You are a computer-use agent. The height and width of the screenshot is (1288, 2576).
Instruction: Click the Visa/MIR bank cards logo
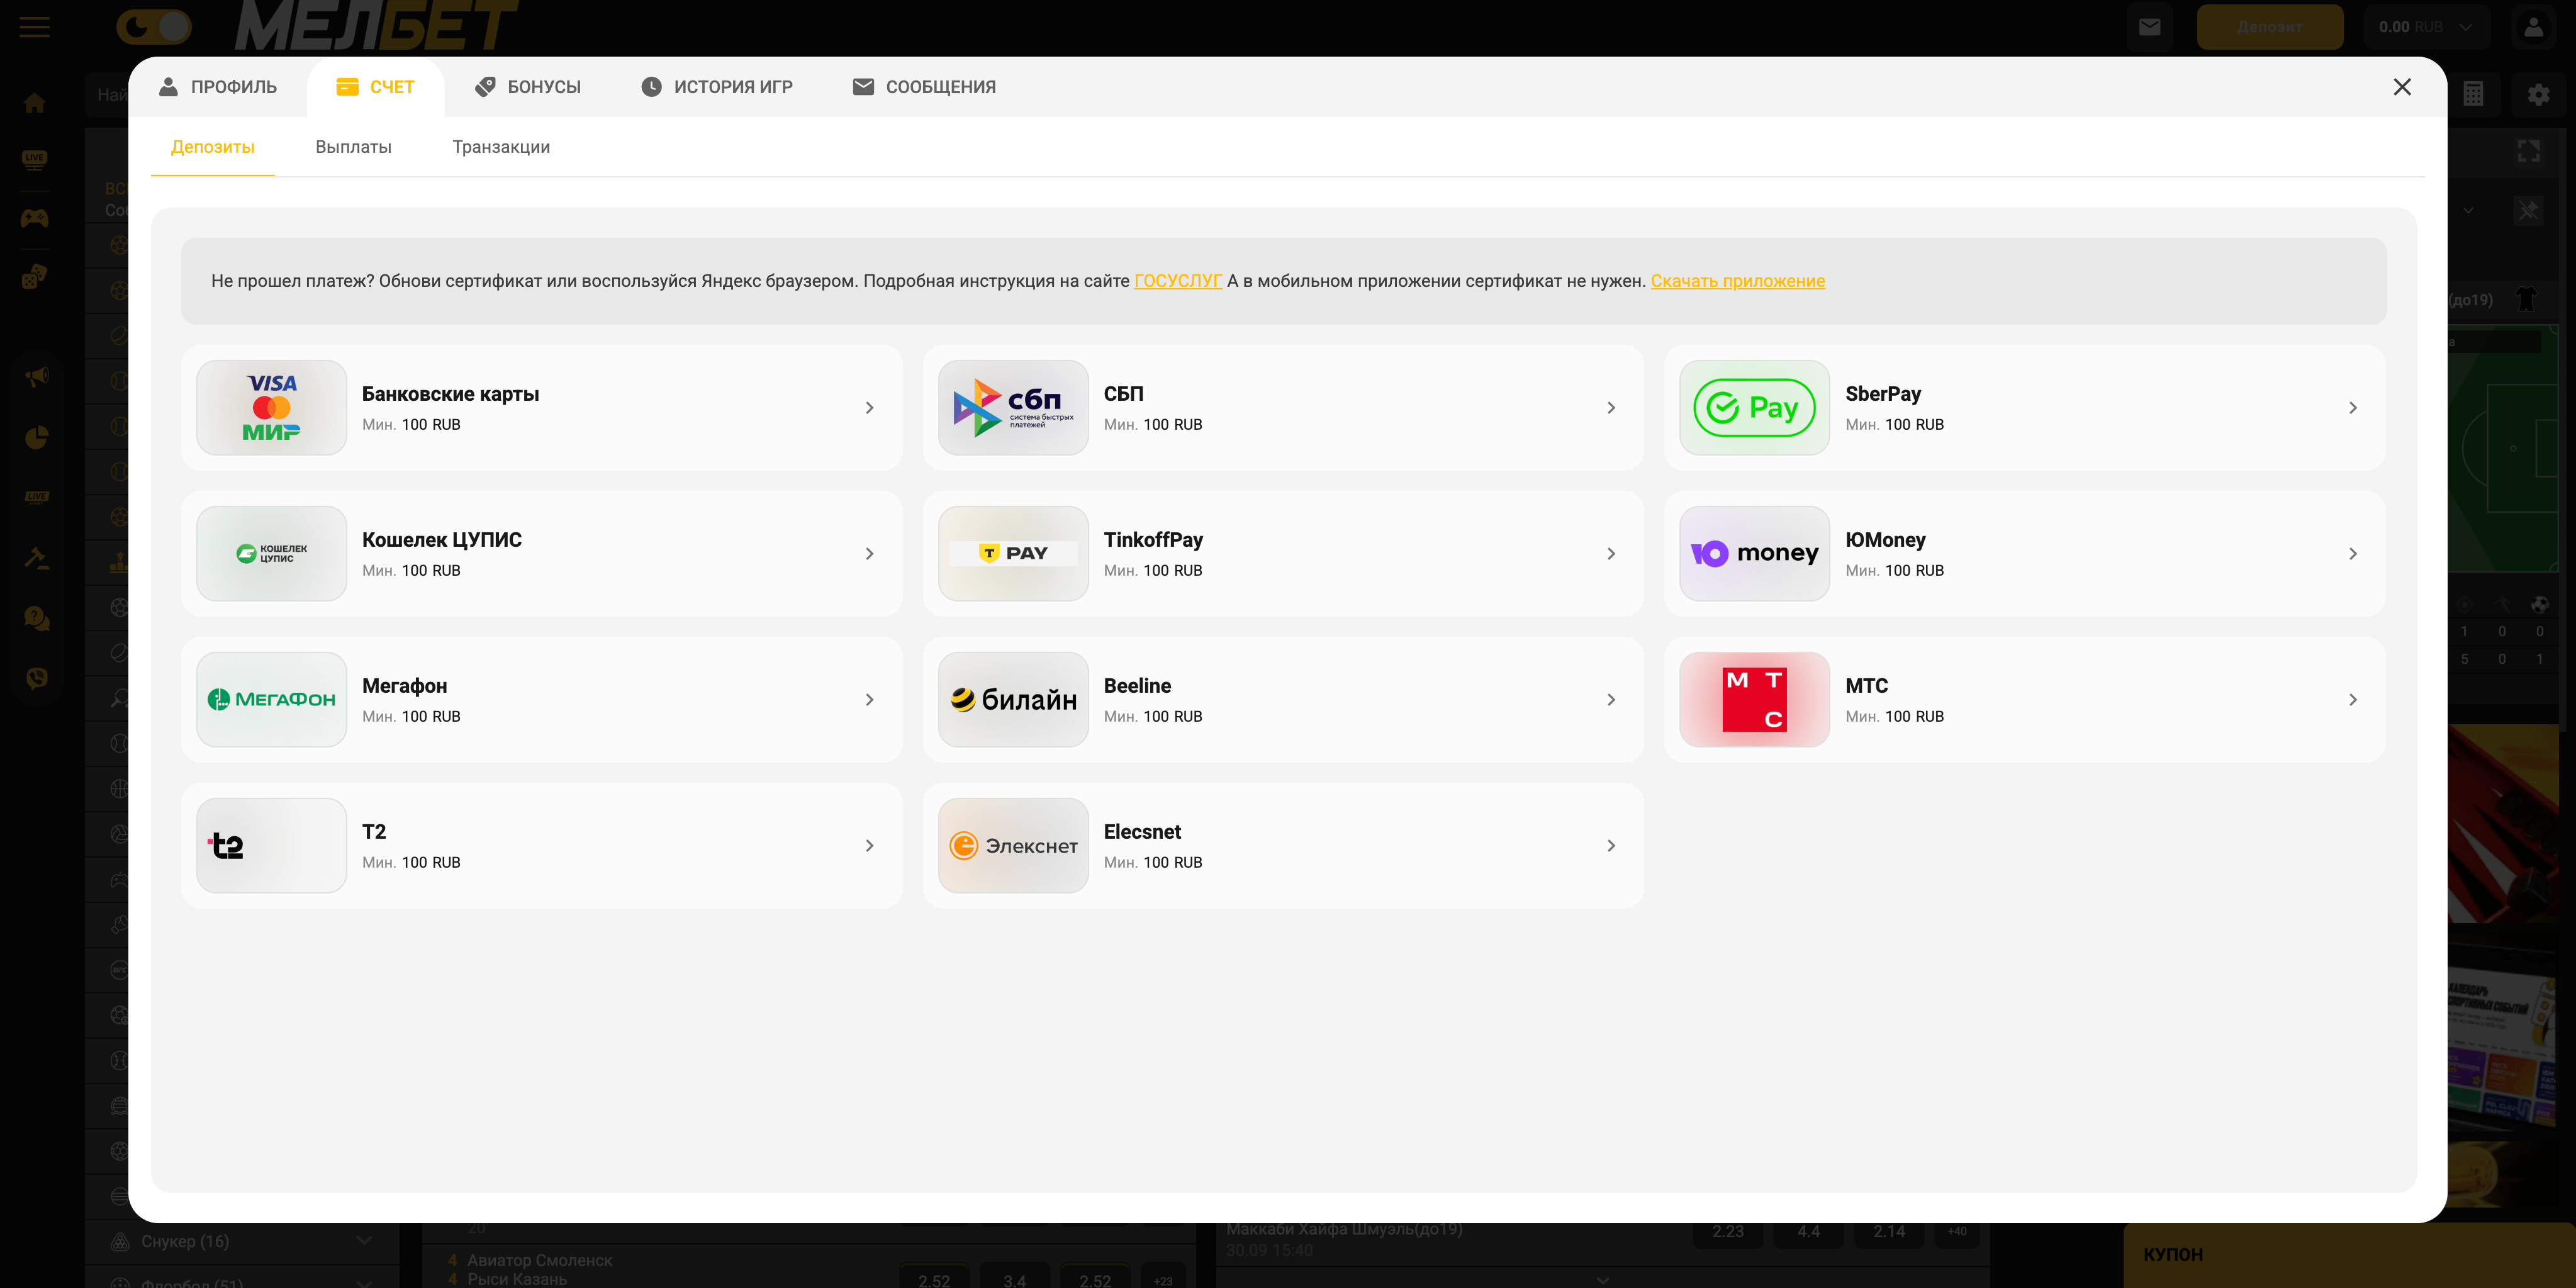pos(271,408)
